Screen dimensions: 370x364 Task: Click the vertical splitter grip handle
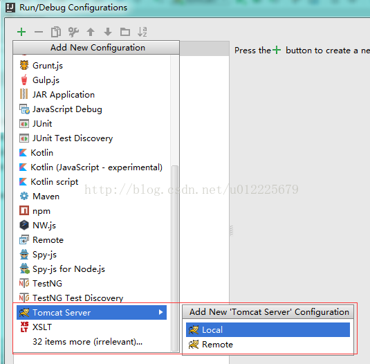[x=232, y=230]
